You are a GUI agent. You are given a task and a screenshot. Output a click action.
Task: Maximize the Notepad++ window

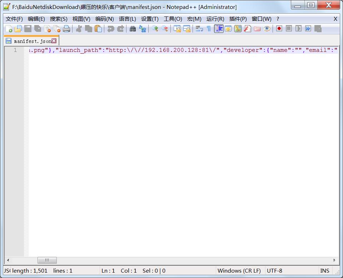(310, 5)
